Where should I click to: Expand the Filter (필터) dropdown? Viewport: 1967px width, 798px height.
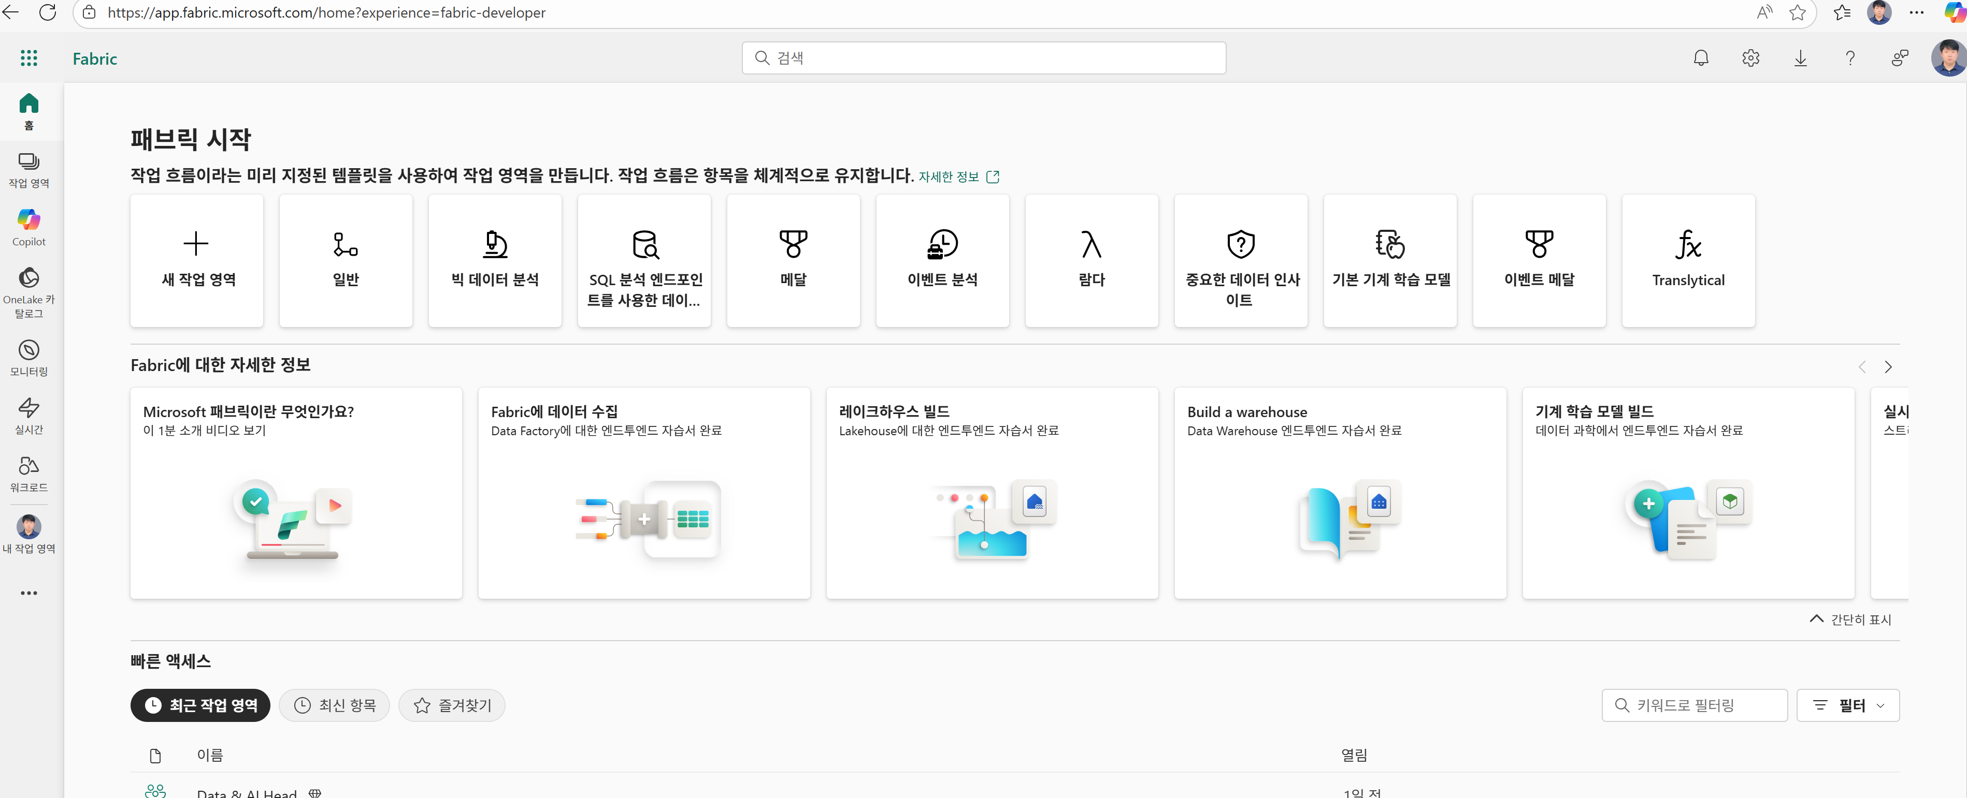pyautogui.click(x=1848, y=705)
